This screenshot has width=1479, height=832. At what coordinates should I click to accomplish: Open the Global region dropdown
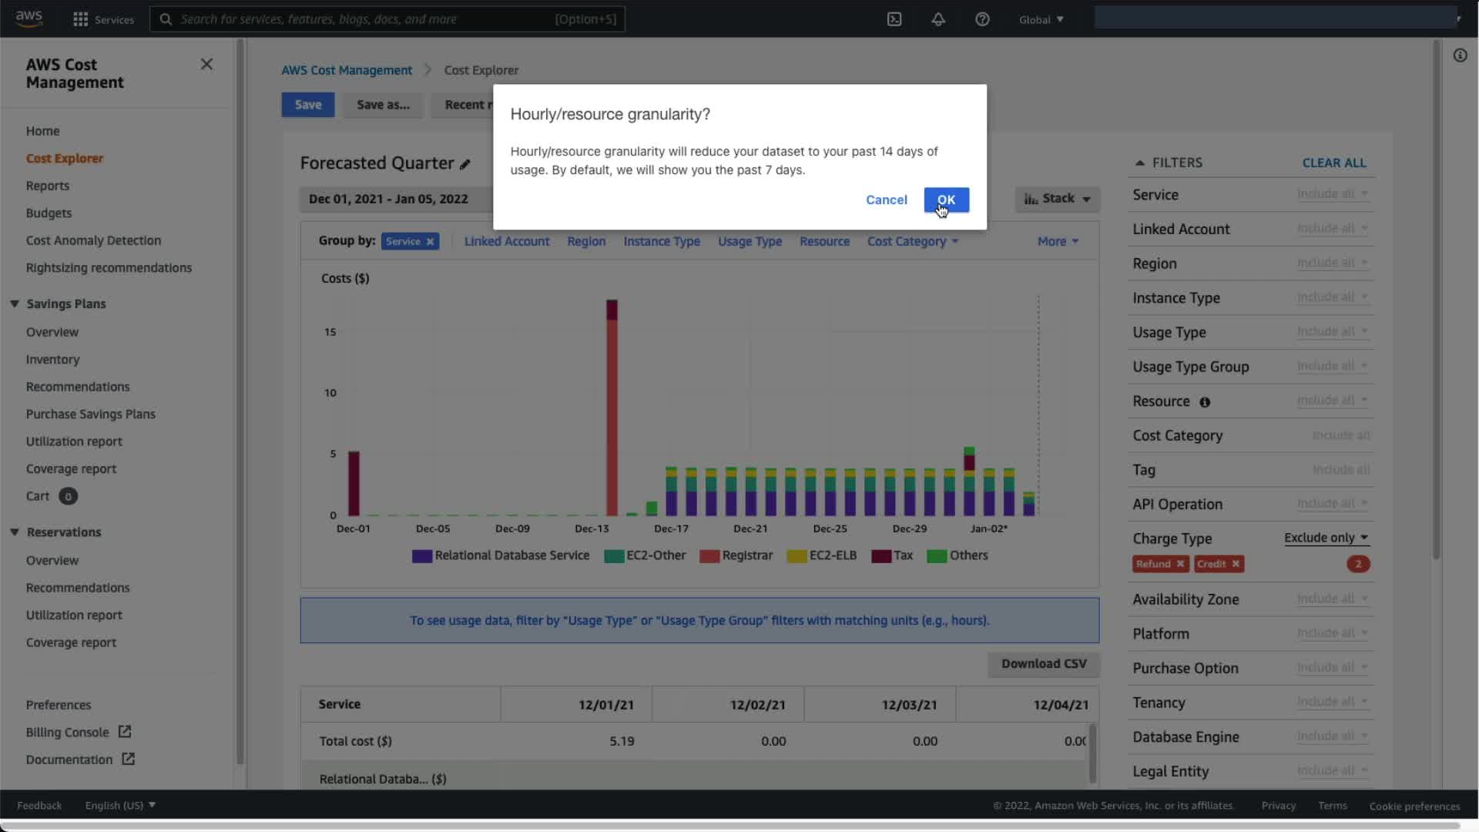[x=1041, y=19]
